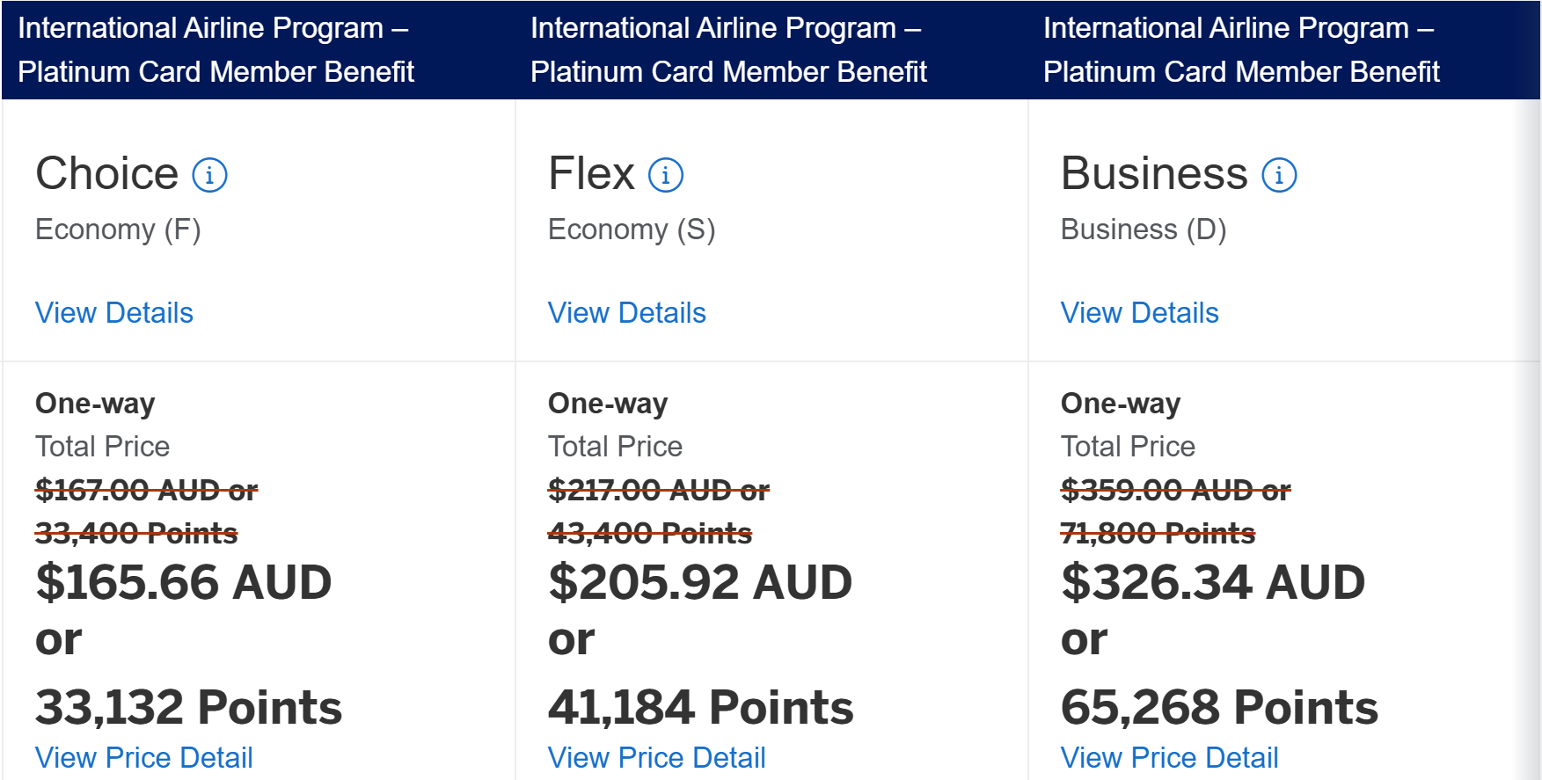Image resolution: width=1542 pixels, height=780 pixels.
Task: Select the Business fare heading
Action: point(1154,173)
